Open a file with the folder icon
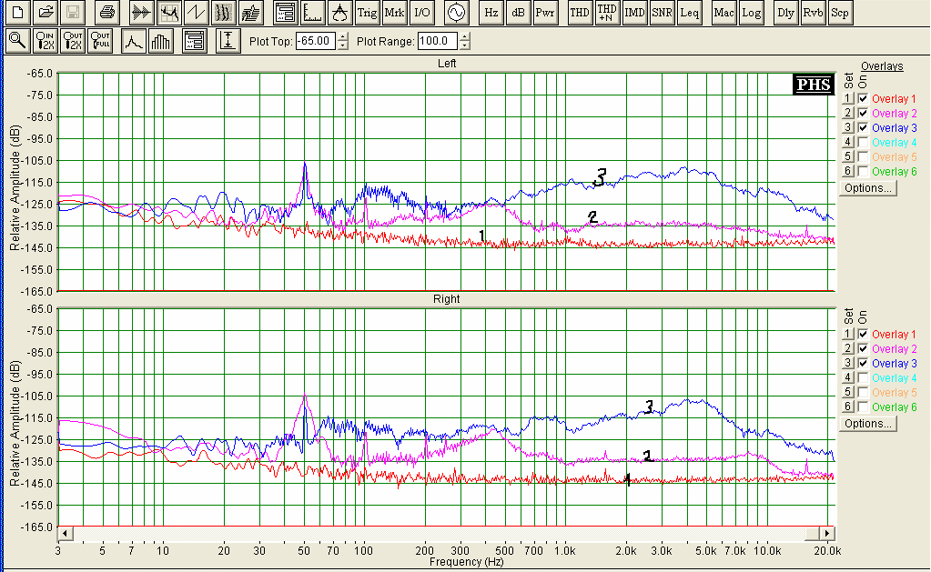Image resolution: width=931 pixels, height=572 pixels. [46, 13]
